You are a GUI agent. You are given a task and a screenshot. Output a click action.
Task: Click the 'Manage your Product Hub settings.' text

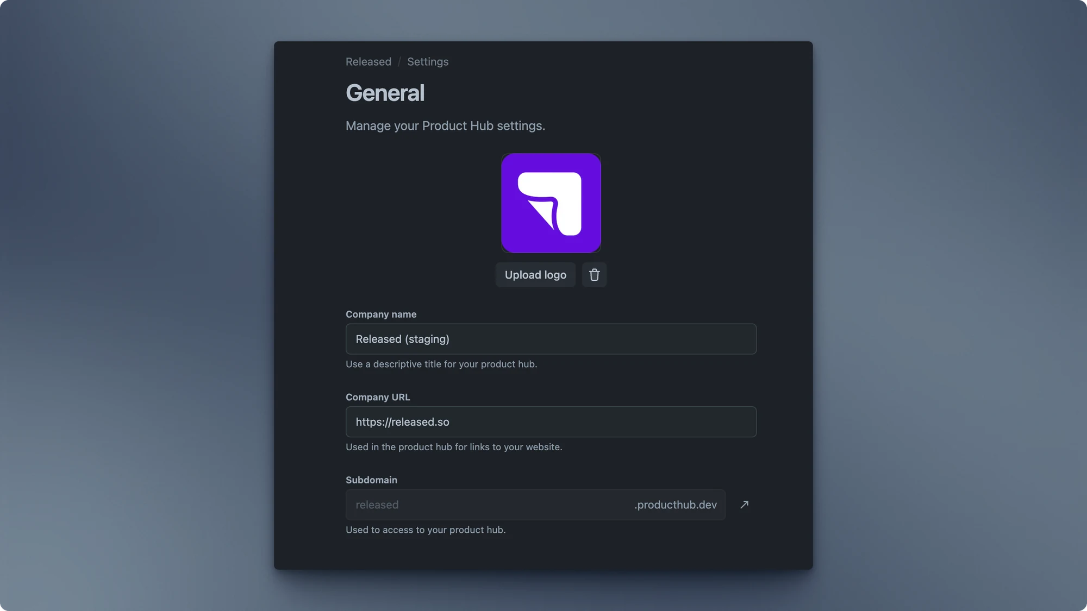pos(445,126)
